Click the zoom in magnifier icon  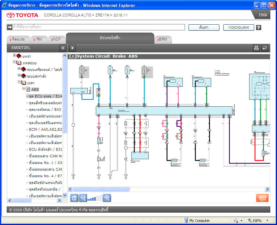pos(107,198)
